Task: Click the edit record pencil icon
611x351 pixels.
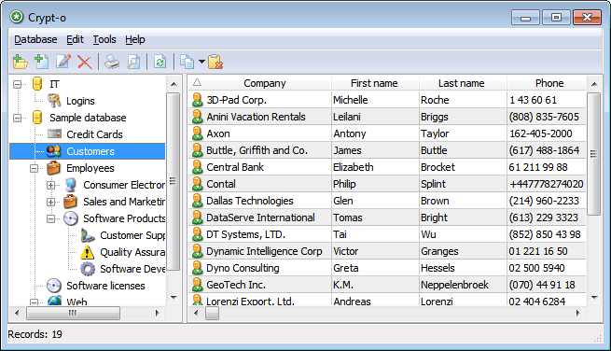Action: [x=63, y=62]
